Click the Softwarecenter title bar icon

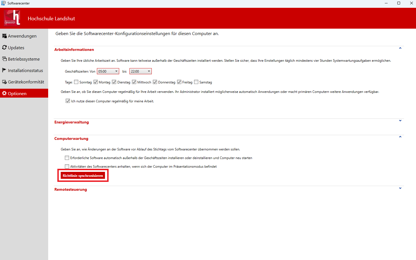point(3,3)
